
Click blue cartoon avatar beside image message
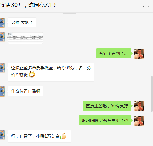click(x=2, y=37)
